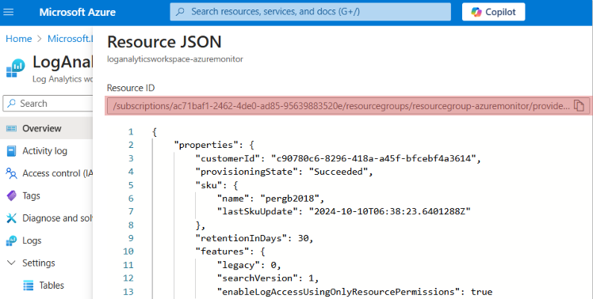Click the magnifier icon in top search bar

[181, 12]
